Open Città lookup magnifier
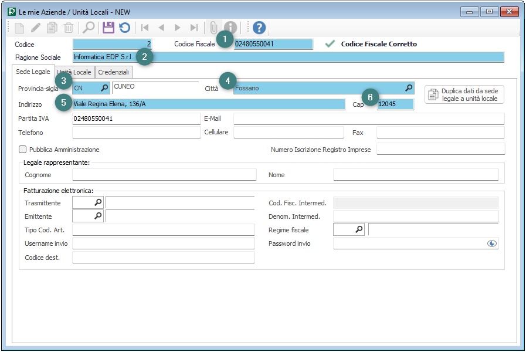This screenshot has width=526, height=352. (x=408, y=88)
